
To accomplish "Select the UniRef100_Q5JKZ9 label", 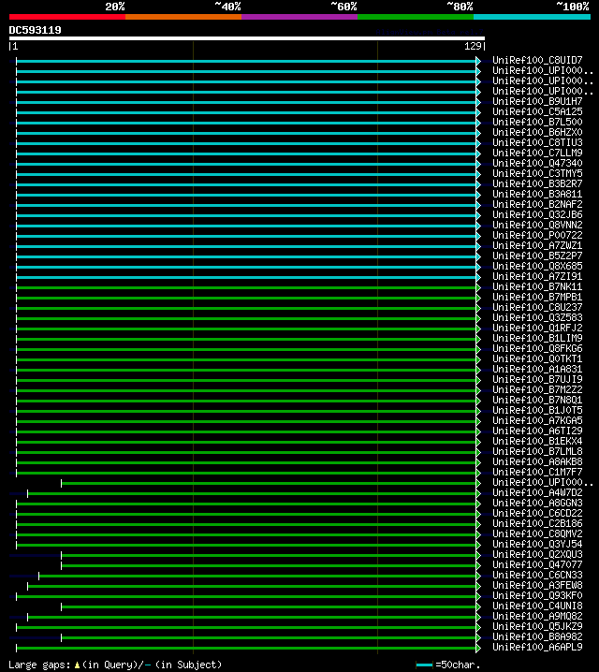I will [x=537, y=626].
